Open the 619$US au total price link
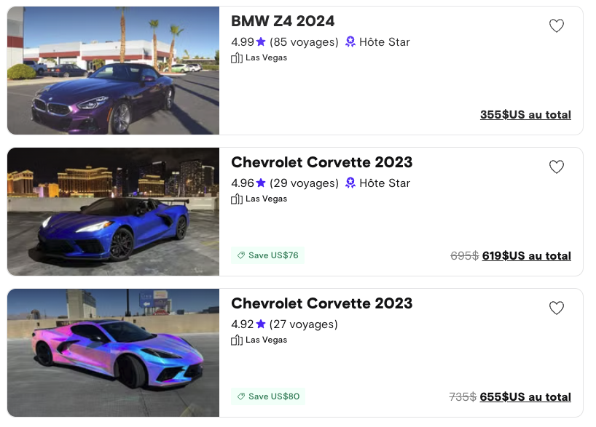596x427 pixels. tap(526, 256)
